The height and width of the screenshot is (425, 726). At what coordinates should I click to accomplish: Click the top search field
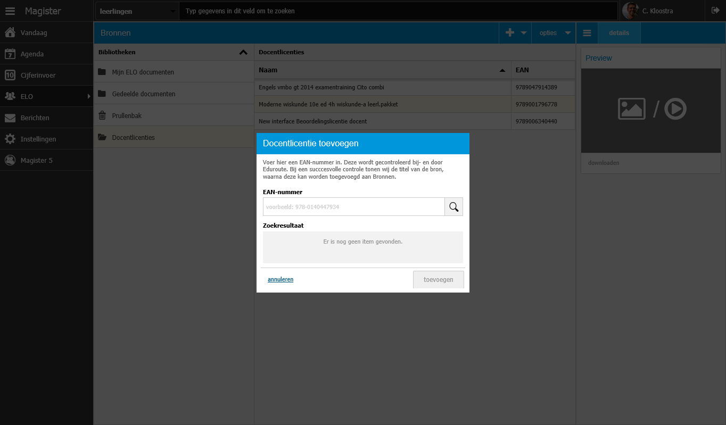(398, 11)
